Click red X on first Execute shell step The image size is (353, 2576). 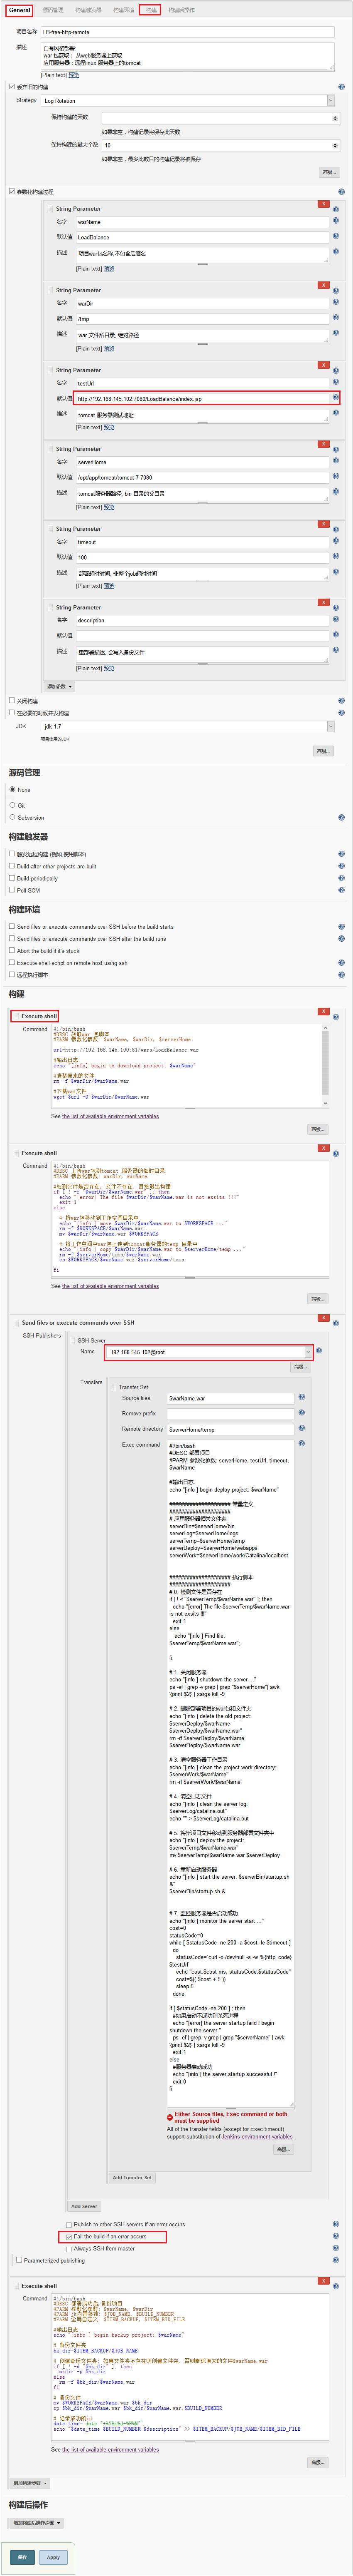(x=323, y=1011)
